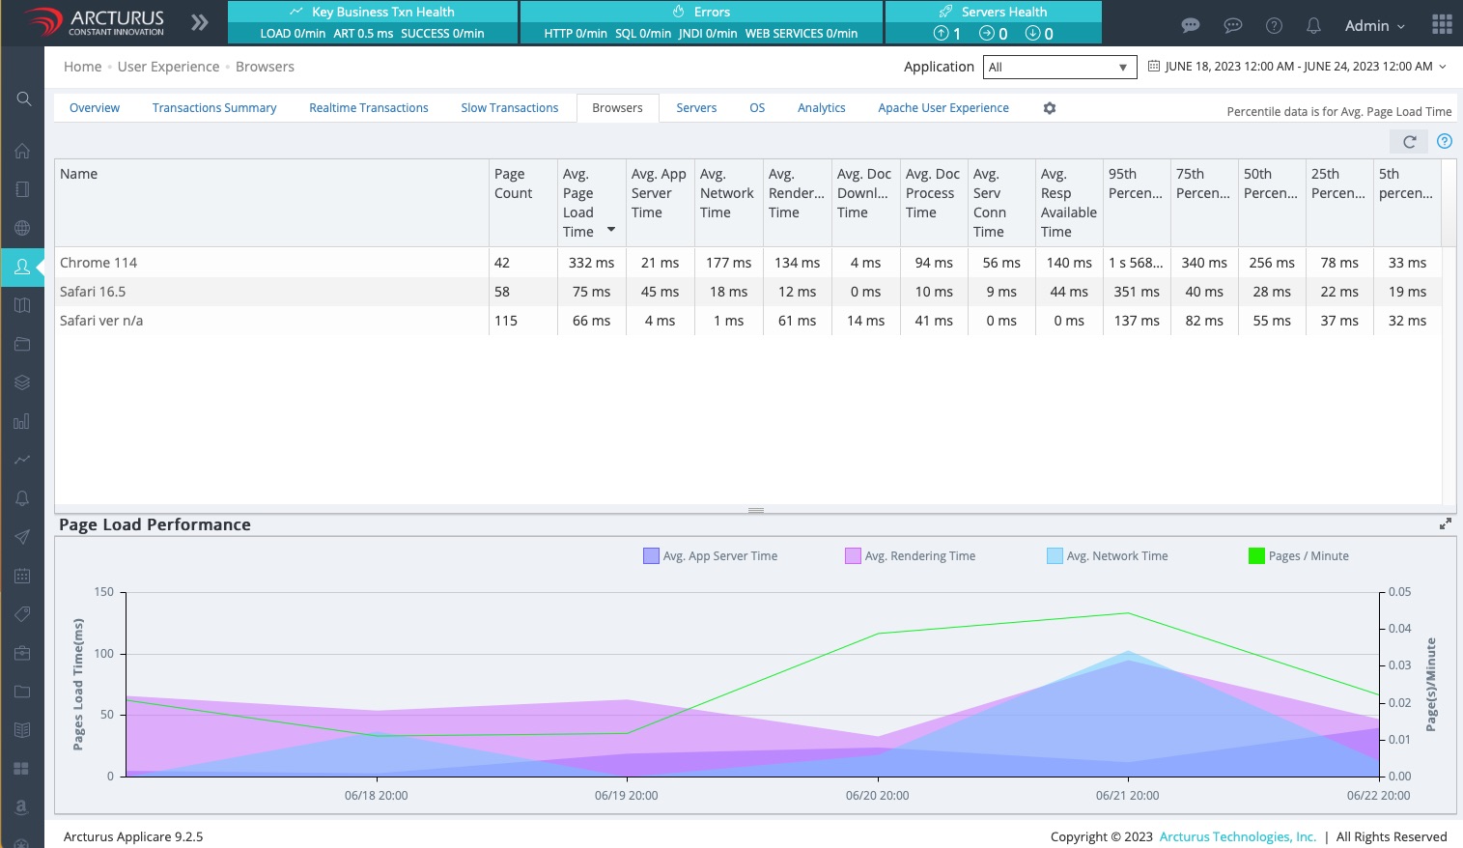Click the search icon in sidebar
Image resolution: width=1463 pixels, height=848 pixels.
click(23, 99)
